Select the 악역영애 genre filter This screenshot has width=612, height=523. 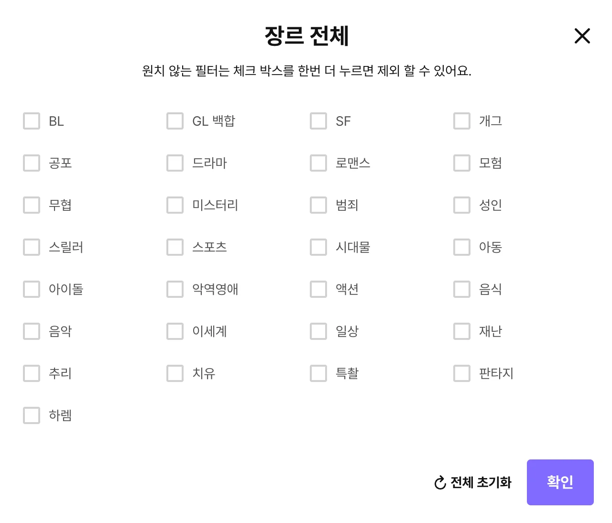[x=175, y=289]
